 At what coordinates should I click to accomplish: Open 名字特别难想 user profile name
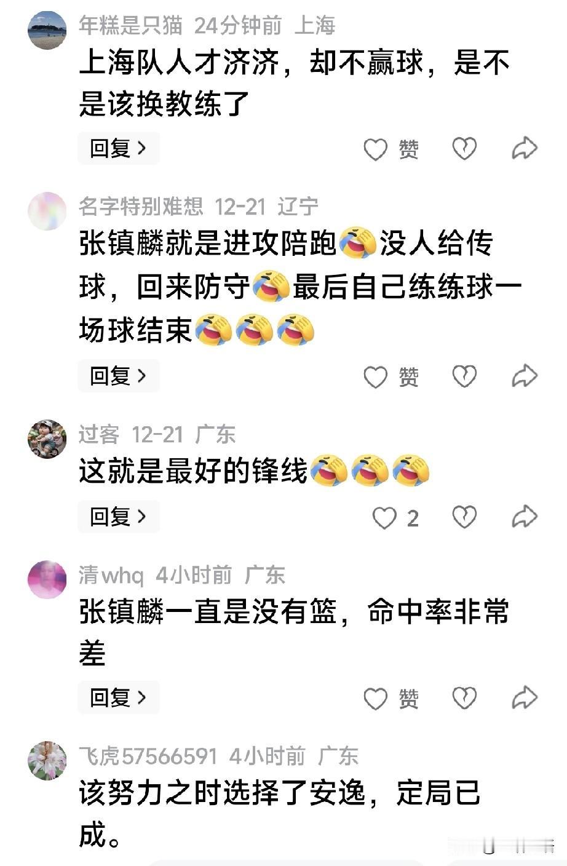(141, 207)
